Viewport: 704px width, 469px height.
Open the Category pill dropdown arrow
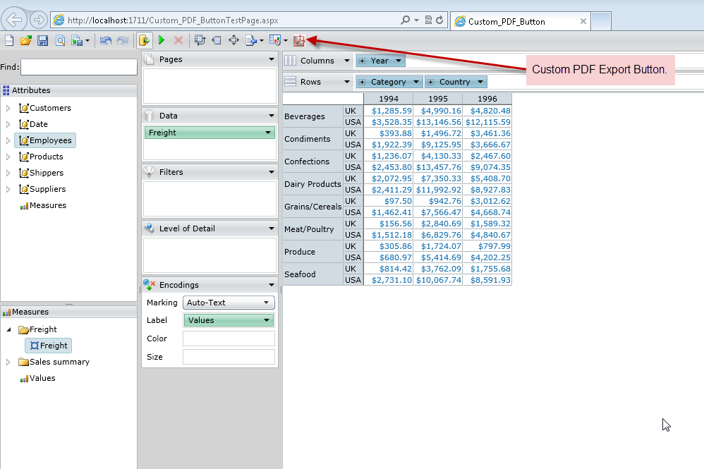(416, 82)
